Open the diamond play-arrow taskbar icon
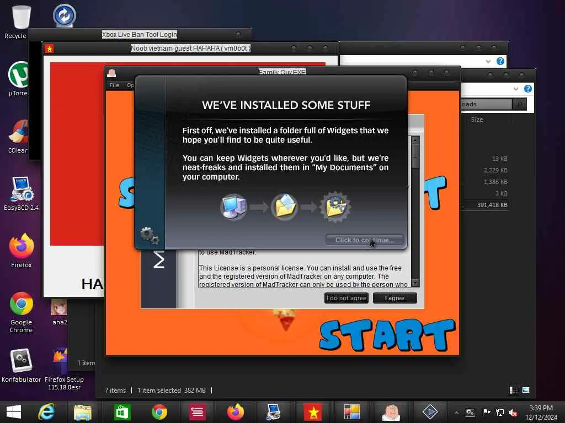 point(430,412)
